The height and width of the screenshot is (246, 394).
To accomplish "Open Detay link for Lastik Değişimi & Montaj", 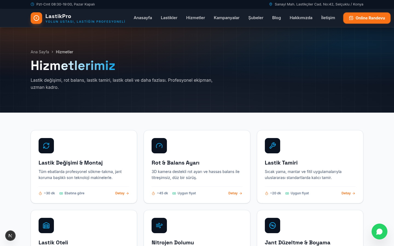I will 122,193.
